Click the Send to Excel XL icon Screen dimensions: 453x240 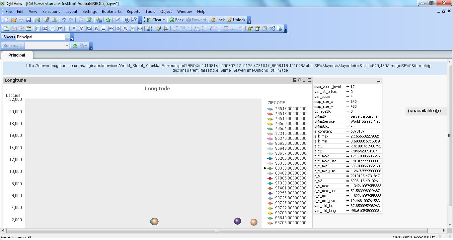[299, 80]
